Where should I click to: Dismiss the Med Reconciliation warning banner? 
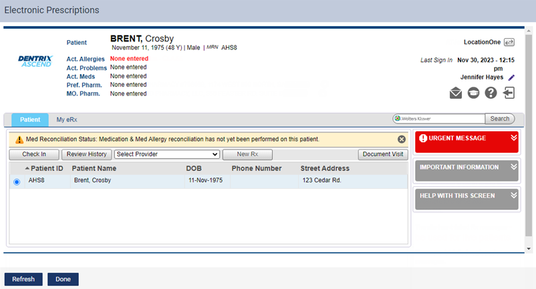(x=402, y=139)
